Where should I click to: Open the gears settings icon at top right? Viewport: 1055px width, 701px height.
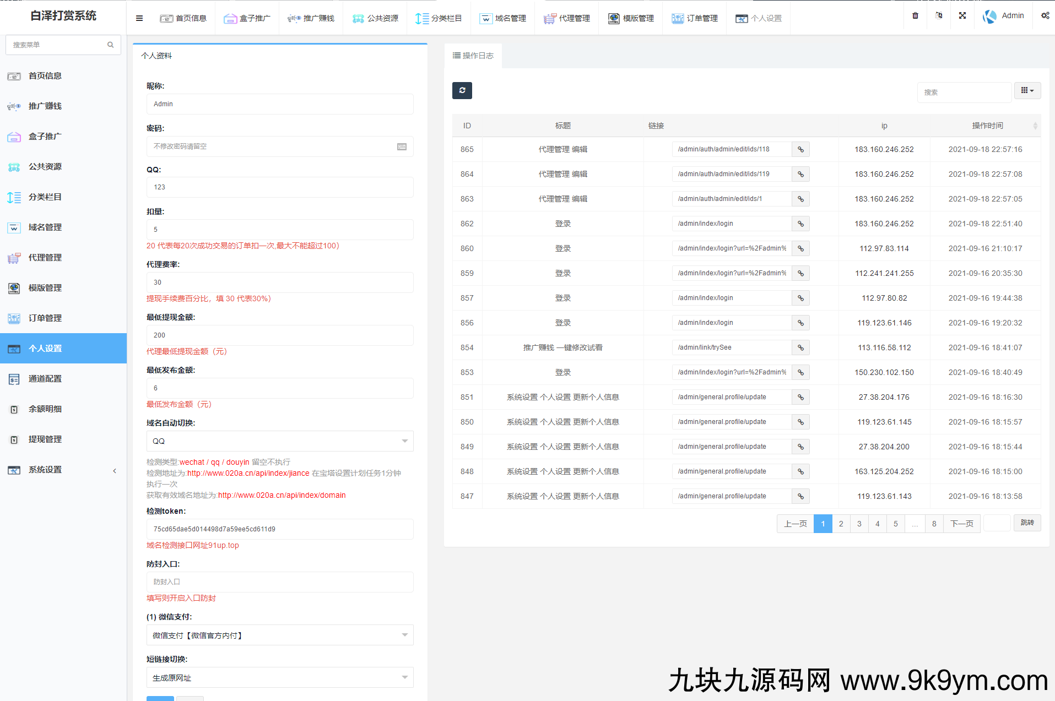[x=1045, y=15]
